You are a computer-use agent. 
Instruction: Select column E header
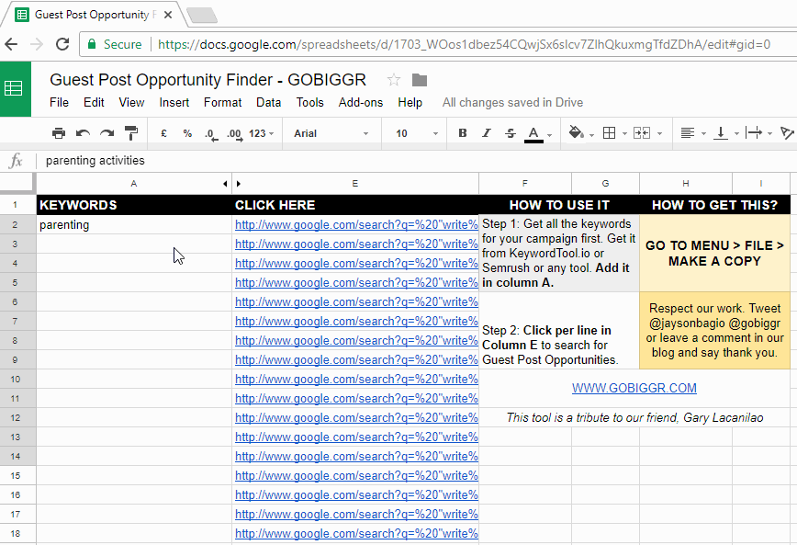(x=354, y=184)
